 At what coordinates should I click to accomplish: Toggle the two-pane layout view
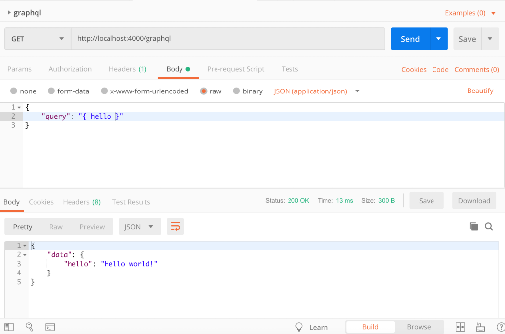(x=460, y=327)
